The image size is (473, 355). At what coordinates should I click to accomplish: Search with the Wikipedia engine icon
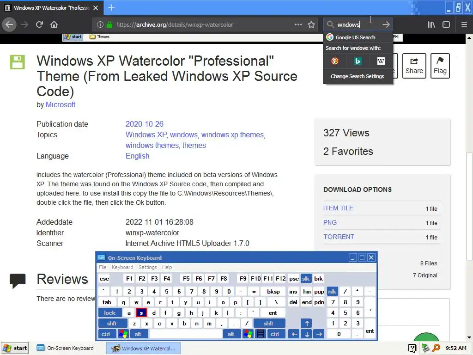pyautogui.click(x=381, y=61)
